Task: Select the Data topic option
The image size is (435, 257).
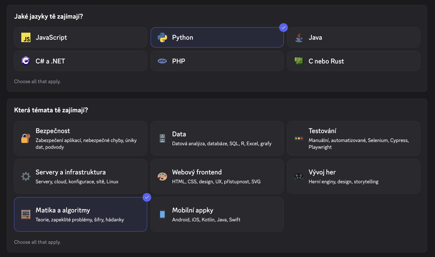Action: tap(217, 138)
